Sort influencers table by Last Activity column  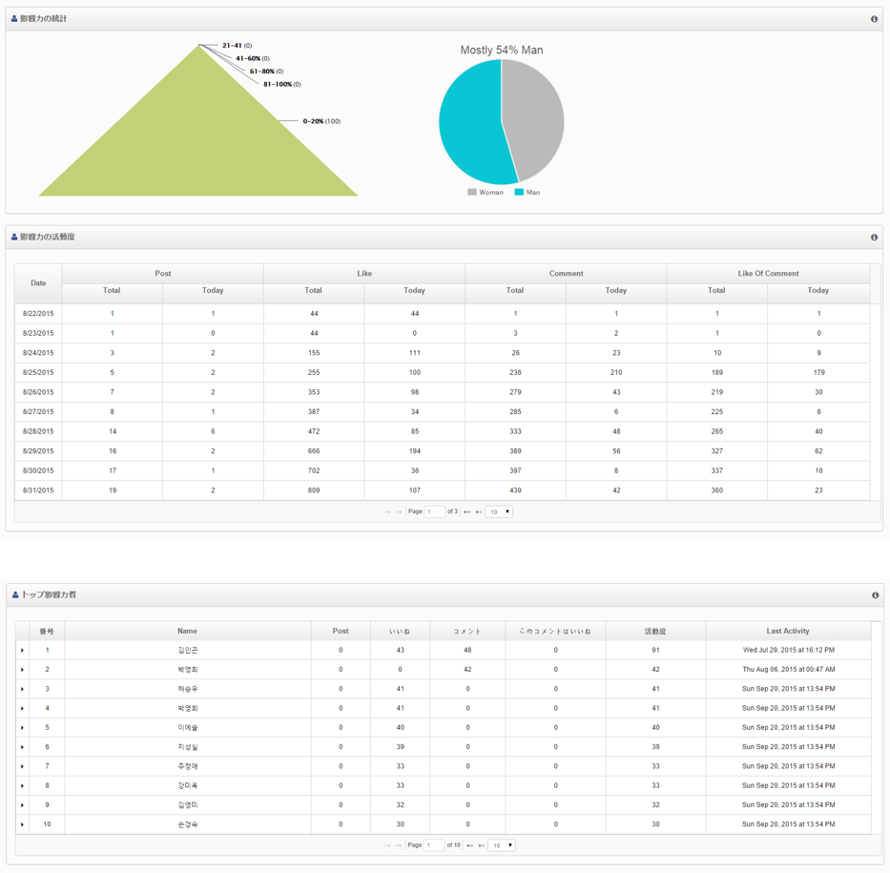pos(788,632)
